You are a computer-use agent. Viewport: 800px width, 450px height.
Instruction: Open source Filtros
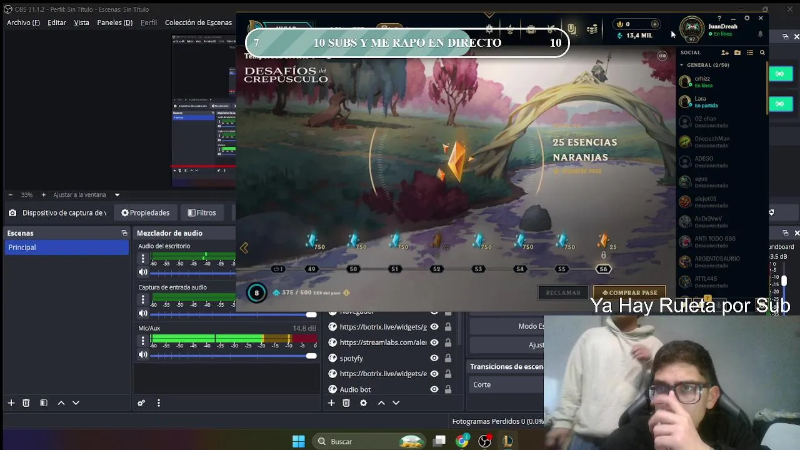pyautogui.click(x=202, y=212)
